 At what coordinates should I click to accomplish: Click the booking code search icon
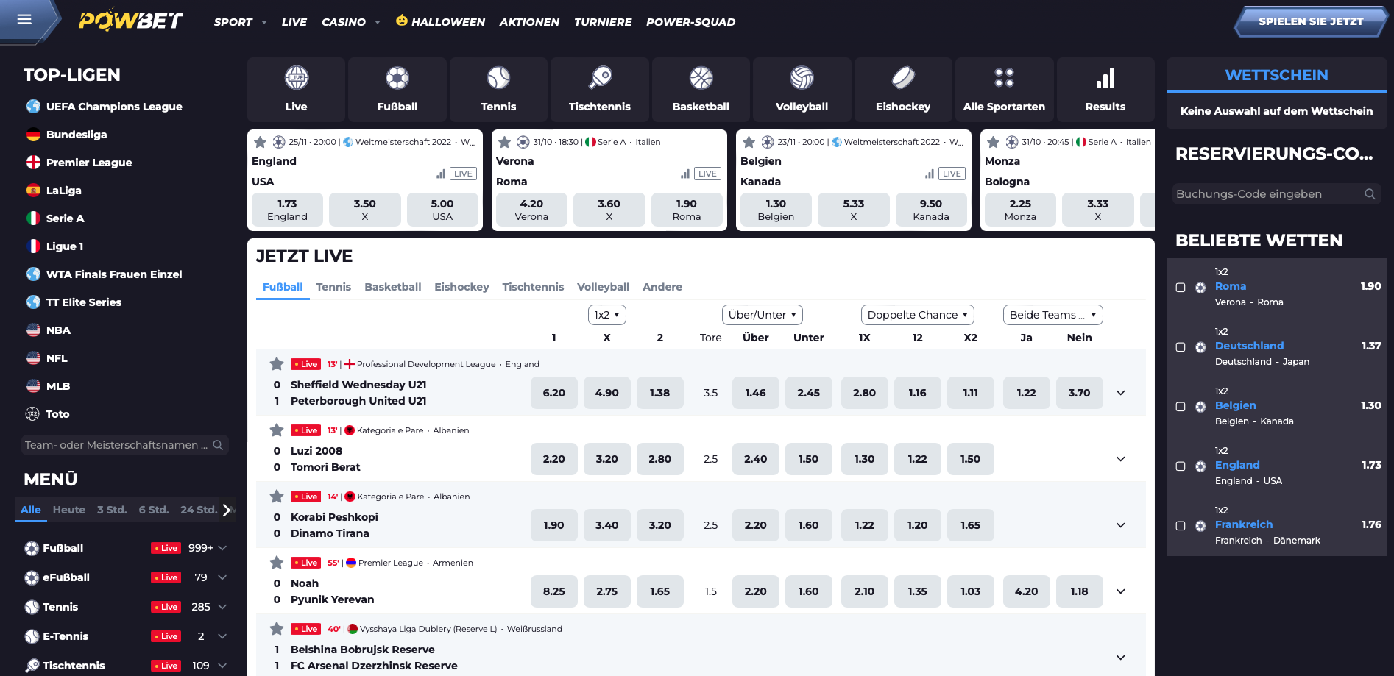(1370, 194)
